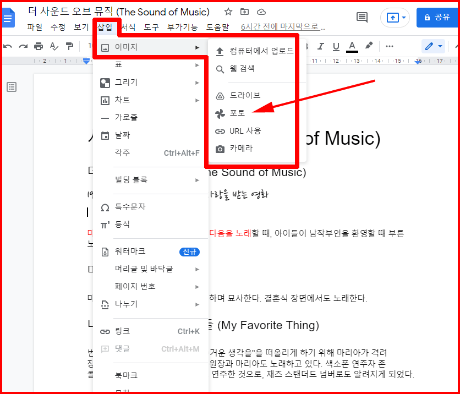This screenshot has width=460, height=394.
Task: Open the 도구 menu
Action: (151, 28)
